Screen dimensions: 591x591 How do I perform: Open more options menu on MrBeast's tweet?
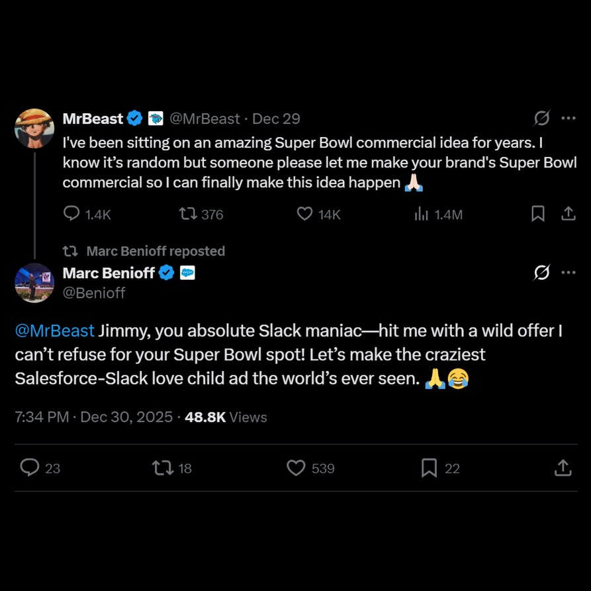point(568,118)
